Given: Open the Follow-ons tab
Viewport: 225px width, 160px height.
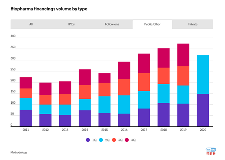Looking at the screenshot, I should click(112, 24).
